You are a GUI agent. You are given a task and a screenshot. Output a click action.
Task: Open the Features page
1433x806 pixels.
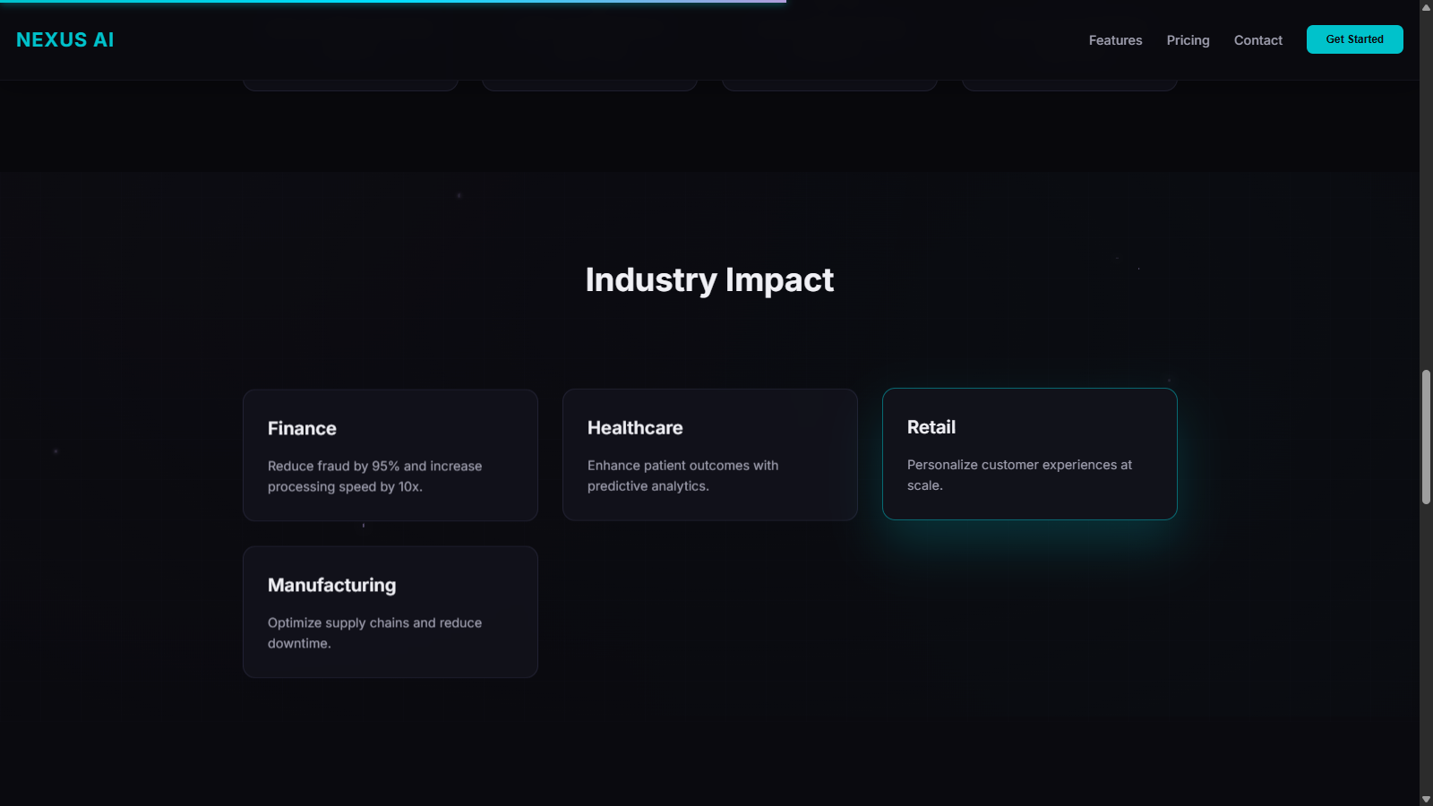(1115, 40)
